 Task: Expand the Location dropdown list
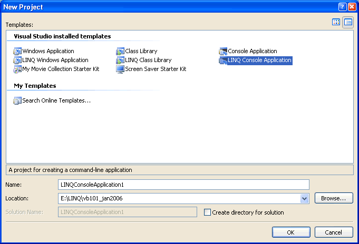point(305,199)
